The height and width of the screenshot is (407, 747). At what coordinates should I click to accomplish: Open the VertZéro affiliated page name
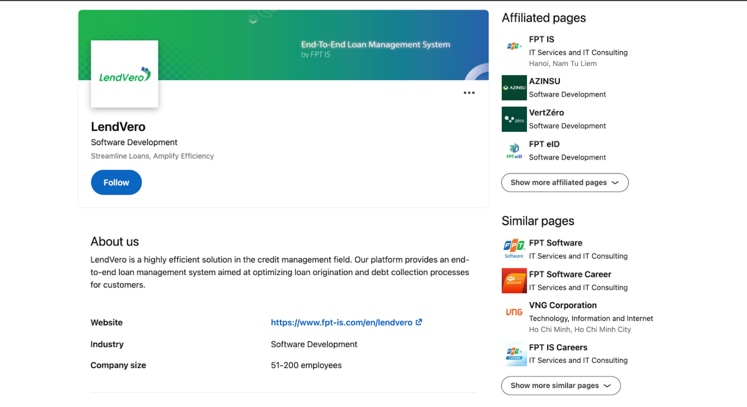click(547, 112)
